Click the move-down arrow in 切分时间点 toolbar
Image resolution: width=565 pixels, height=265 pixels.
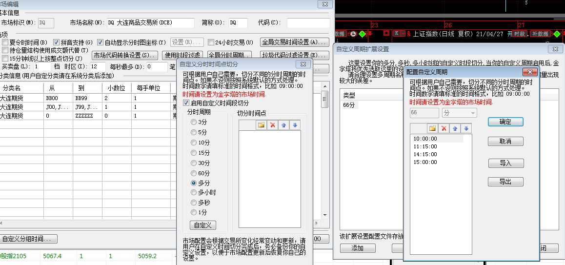[294, 125]
